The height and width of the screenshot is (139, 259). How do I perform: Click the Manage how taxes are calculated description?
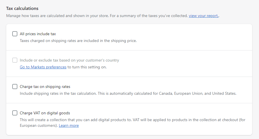(113, 16)
